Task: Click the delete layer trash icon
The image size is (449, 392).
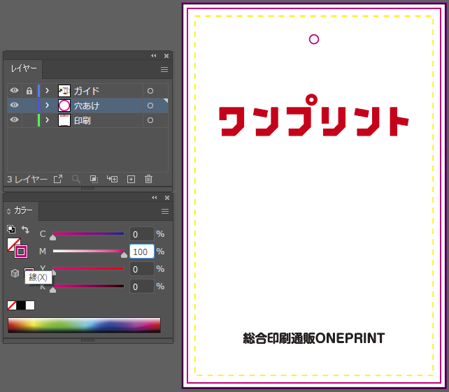Action: pyautogui.click(x=148, y=180)
